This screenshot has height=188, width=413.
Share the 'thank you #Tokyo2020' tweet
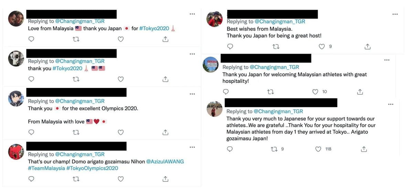165,79
